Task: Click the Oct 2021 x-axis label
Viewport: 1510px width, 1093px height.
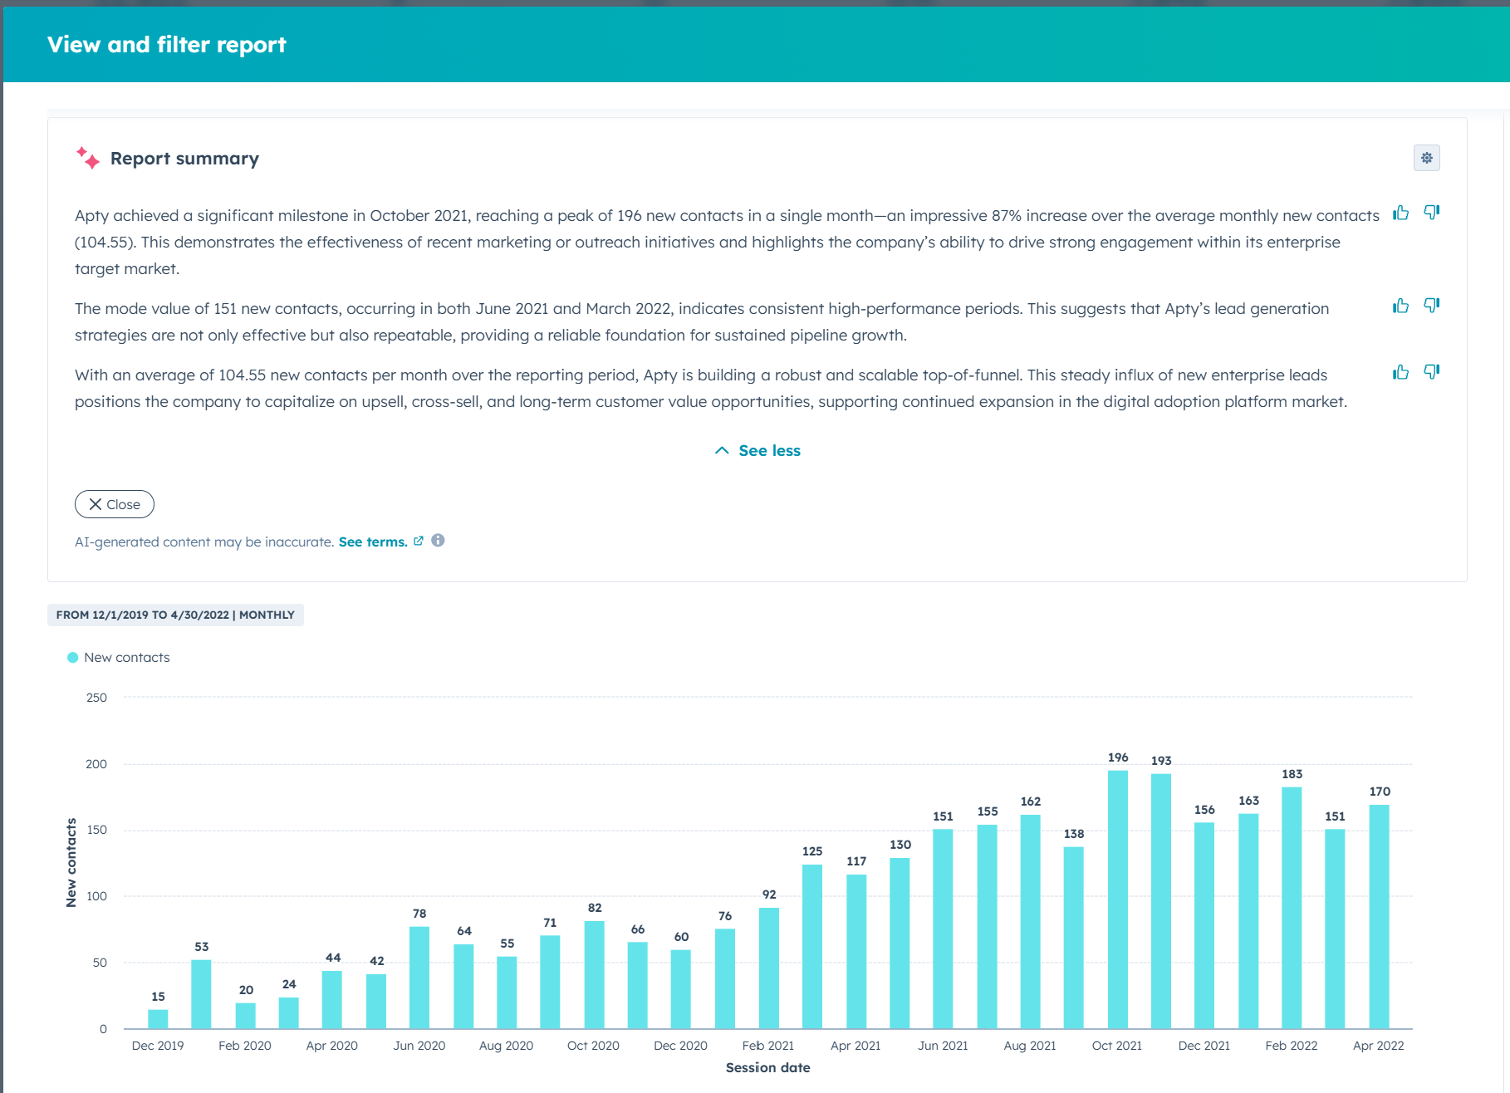Action: pyautogui.click(x=1116, y=1046)
